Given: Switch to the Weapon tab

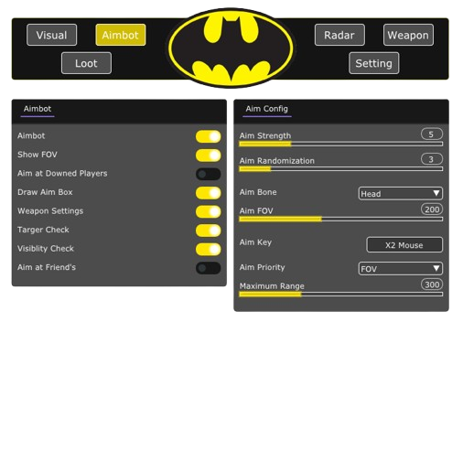Looking at the screenshot, I should (408, 35).
